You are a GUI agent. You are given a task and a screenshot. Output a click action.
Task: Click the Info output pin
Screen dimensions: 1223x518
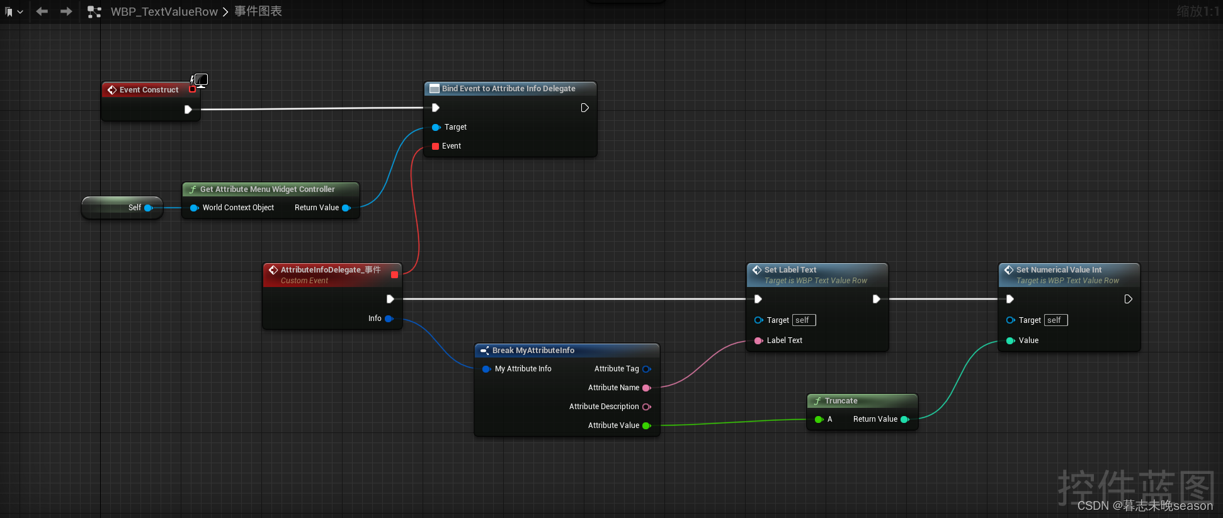point(389,318)
